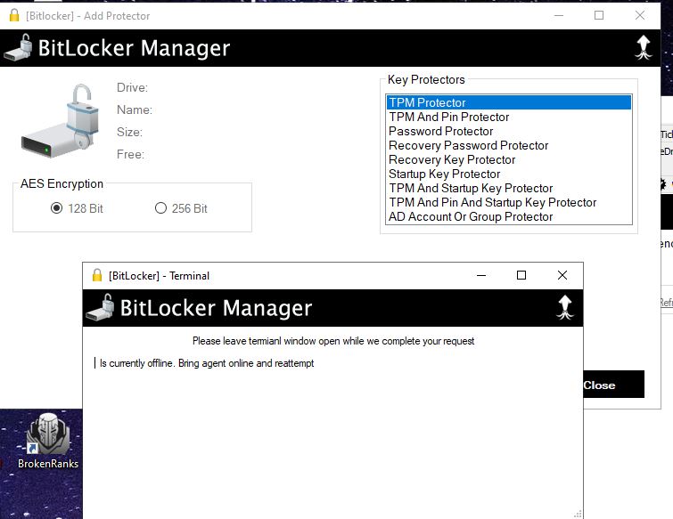The width and height of the screenshot is (673, 519).
Task: Click the large unlocked drive image
Action: (x=60, y=121)
